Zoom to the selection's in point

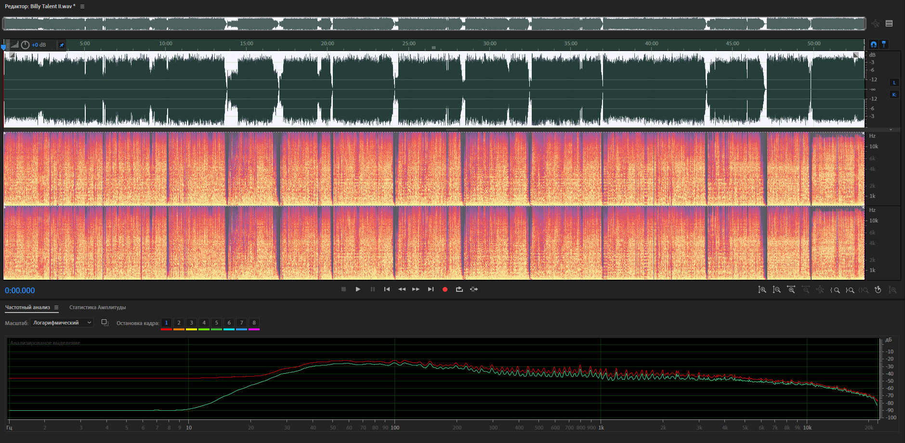coord(835,290)
